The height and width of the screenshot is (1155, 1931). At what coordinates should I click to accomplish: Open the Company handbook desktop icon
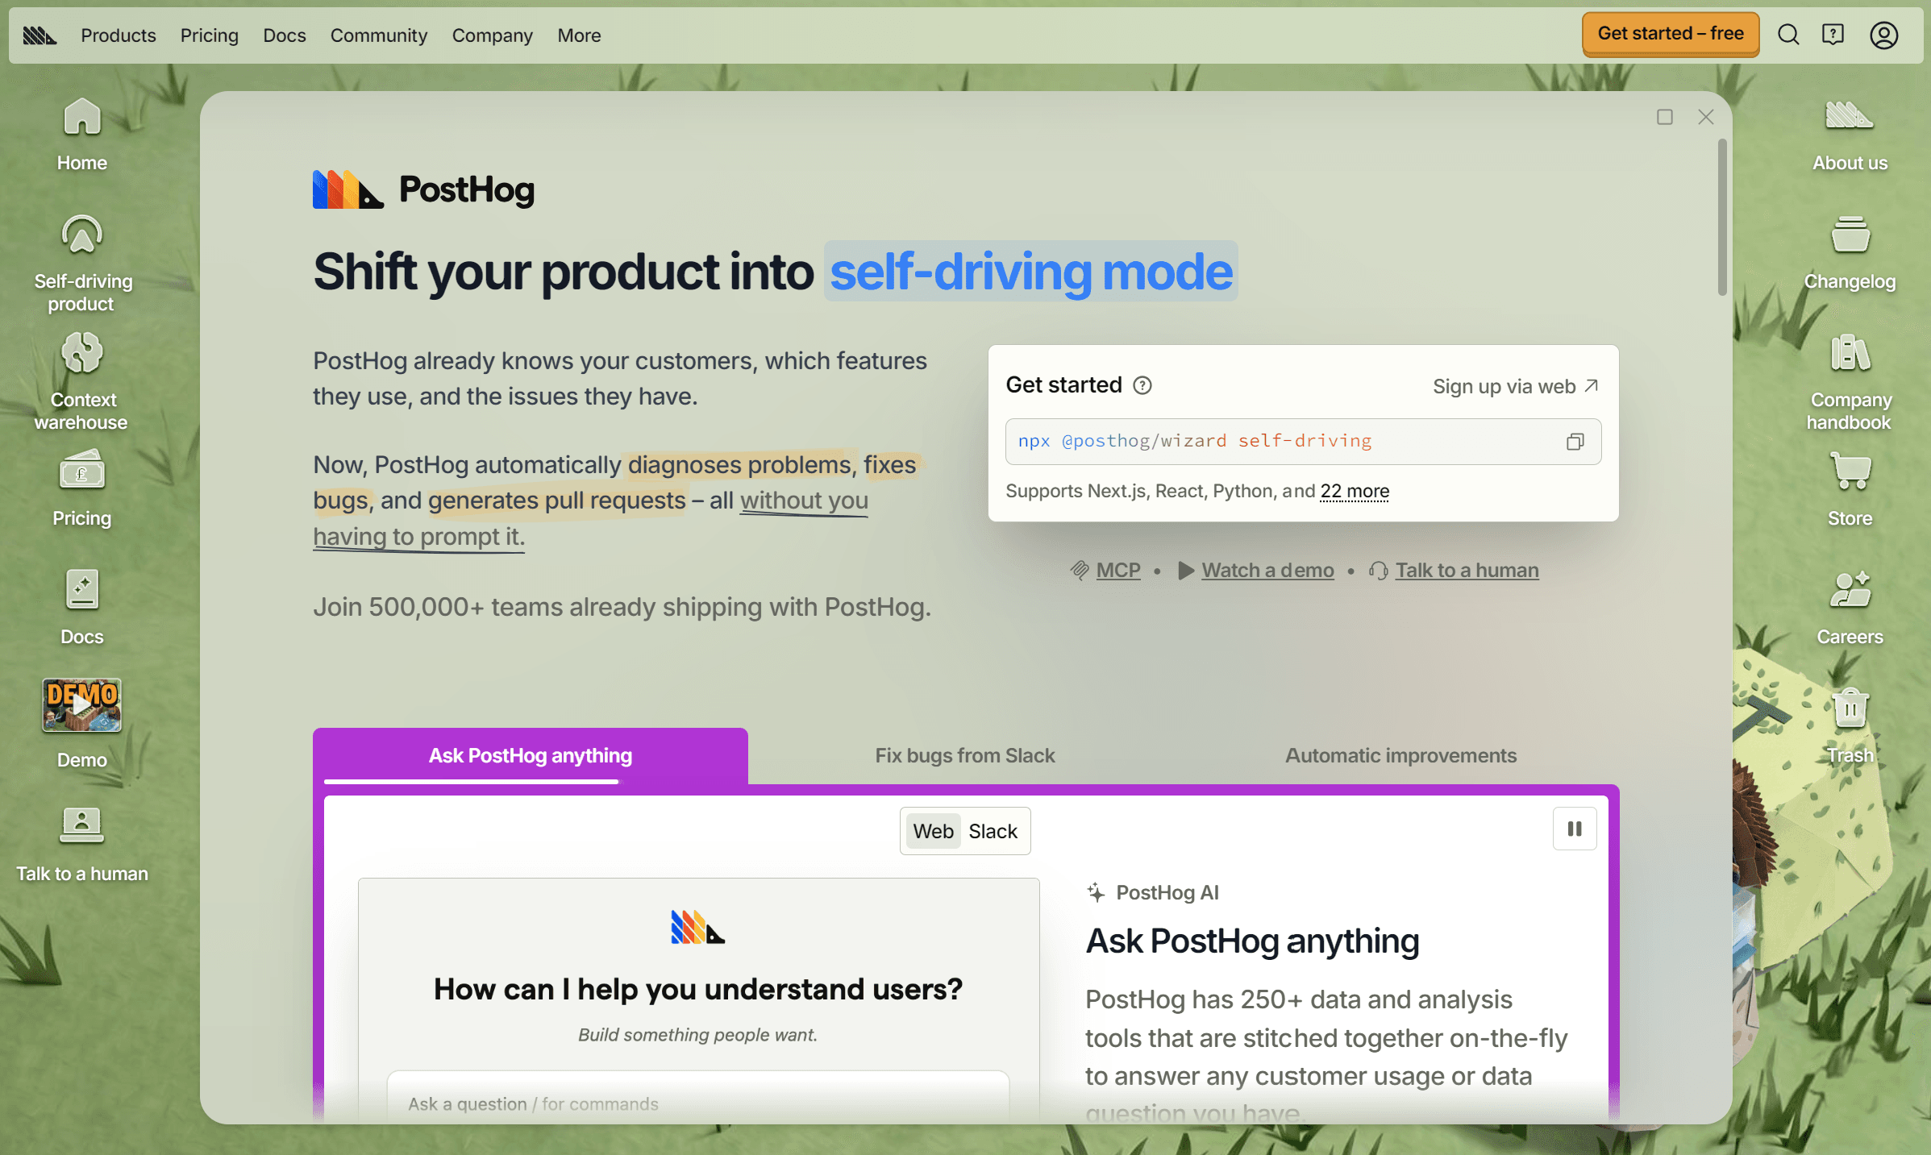coord(1850,381)
